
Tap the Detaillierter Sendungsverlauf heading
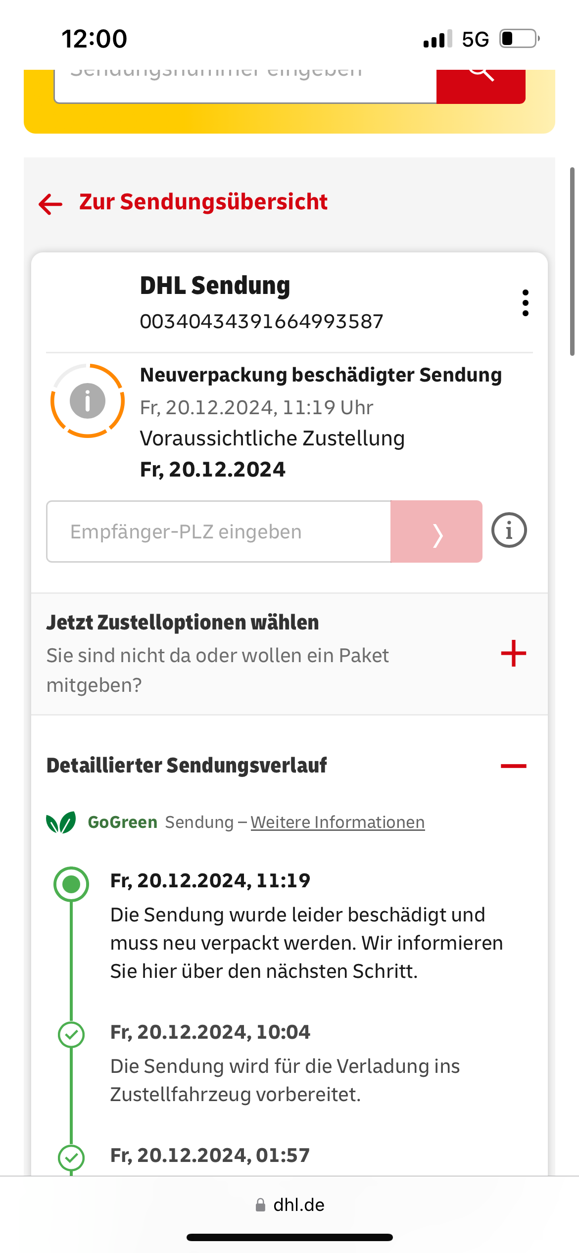pos(187,766)
